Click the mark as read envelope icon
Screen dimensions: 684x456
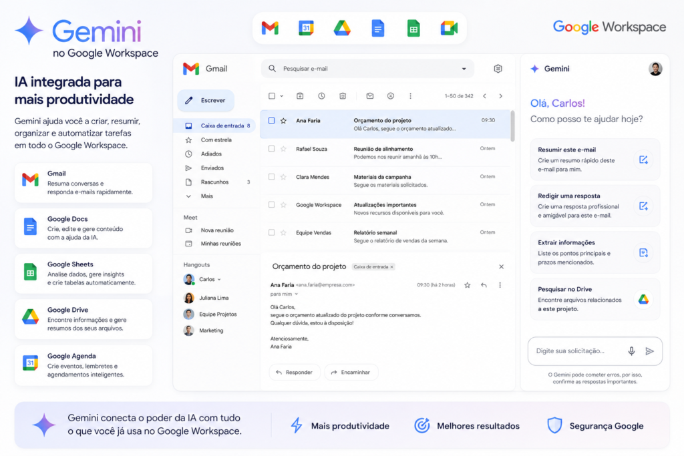click(x=370, y=96)
